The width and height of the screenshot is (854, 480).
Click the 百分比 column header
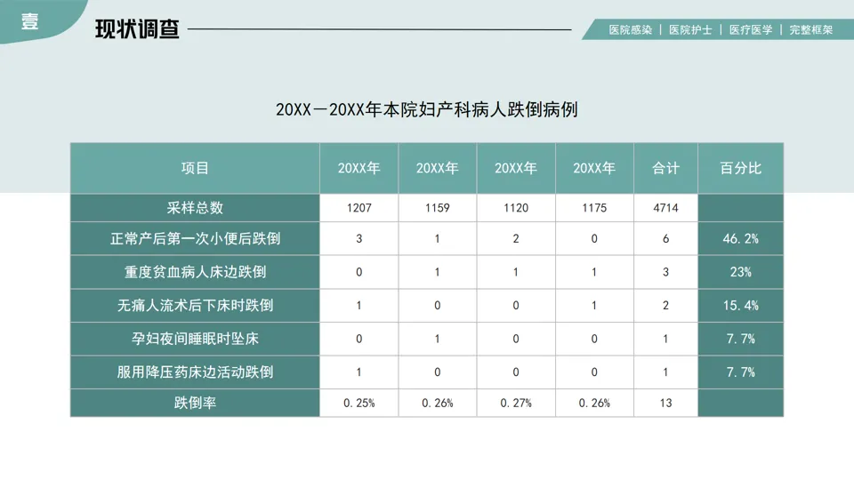pyautogui.click(x=741, y=168)
